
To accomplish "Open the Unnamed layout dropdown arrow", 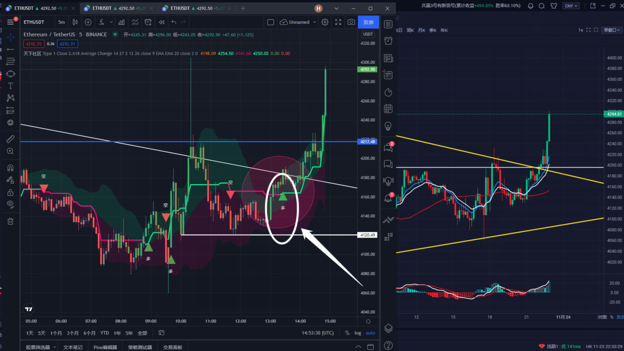I will 315,22.
